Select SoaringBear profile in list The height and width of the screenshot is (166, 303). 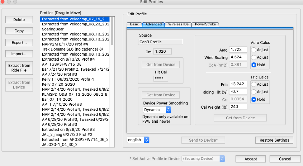point(53,29)
